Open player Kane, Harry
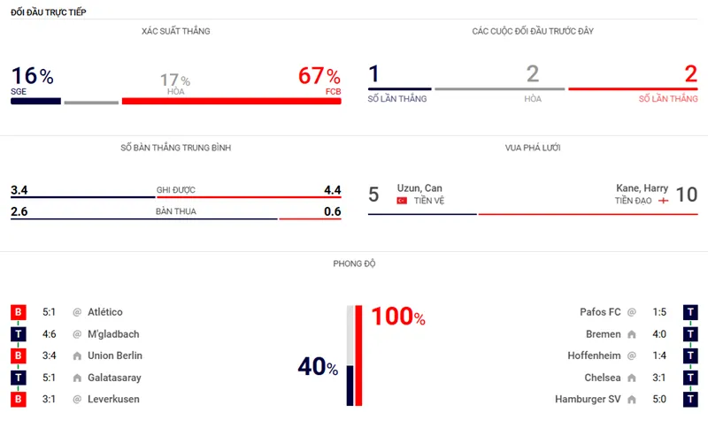The width and height of the screenshot is (708, 428). point(642,188)
